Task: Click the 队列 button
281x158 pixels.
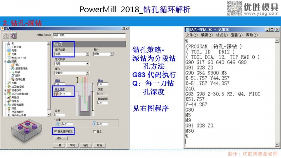Action: [72, 145]
